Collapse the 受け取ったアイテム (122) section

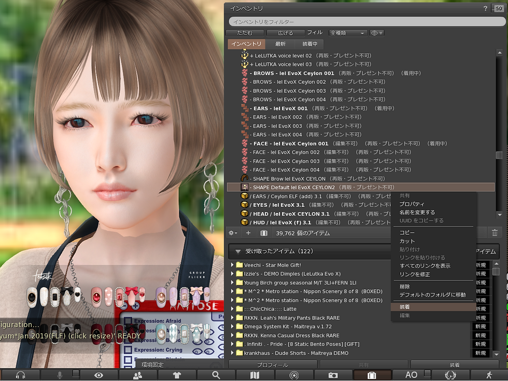pyautogui.click(x=238, y=251)
